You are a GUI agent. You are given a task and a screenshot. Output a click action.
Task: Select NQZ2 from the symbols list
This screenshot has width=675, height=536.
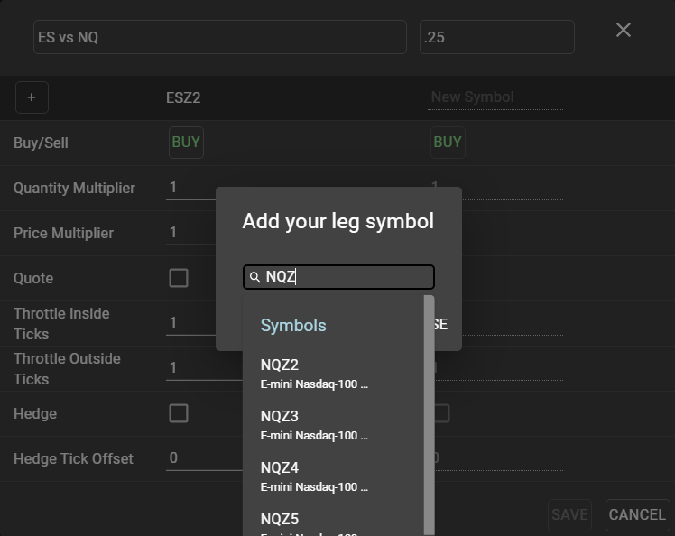314,374
